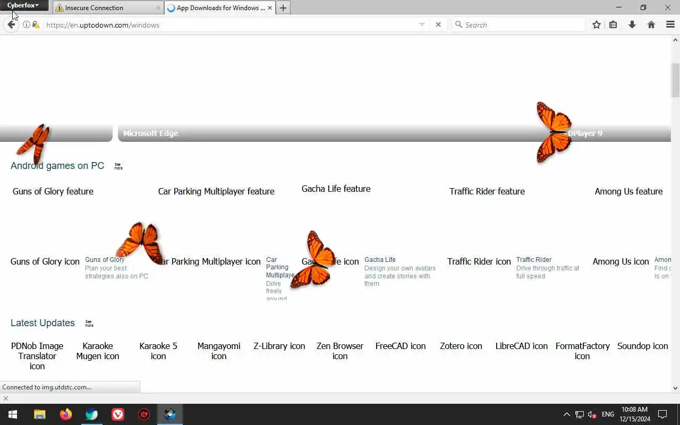Viewport: 680px width, 425px height.
Task: Open the Microsoft Edge banner
Action: pos(150,133)
